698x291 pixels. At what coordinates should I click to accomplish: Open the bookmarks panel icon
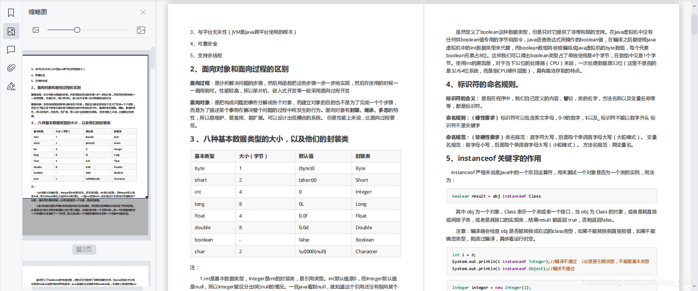click(11, 13)
